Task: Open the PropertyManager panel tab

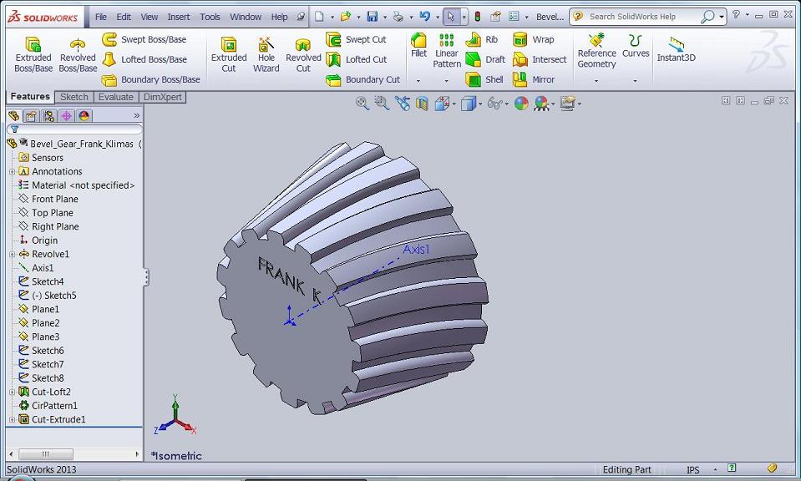Action: [x=31, y=116]
